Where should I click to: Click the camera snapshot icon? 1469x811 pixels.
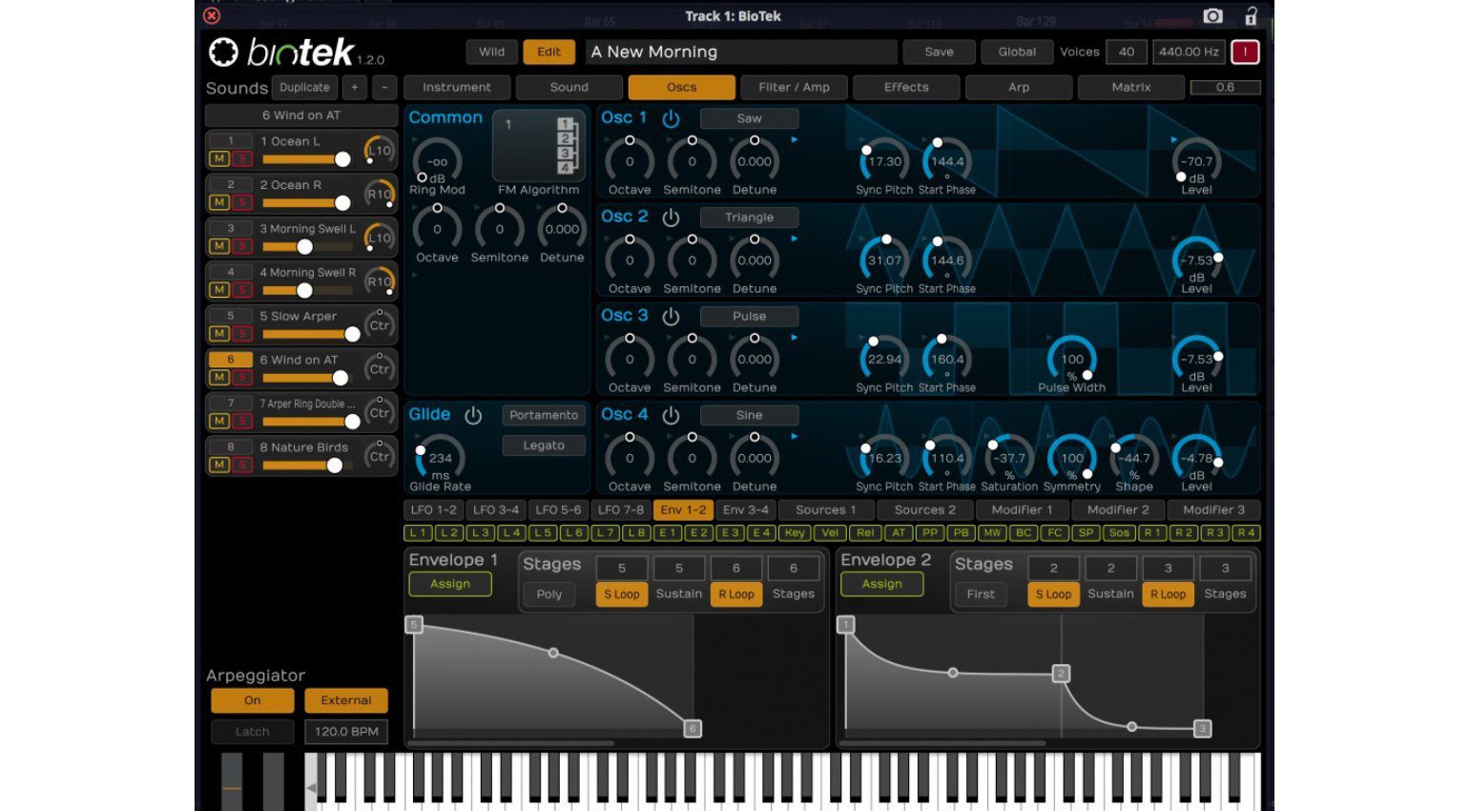pos(1212,16)
